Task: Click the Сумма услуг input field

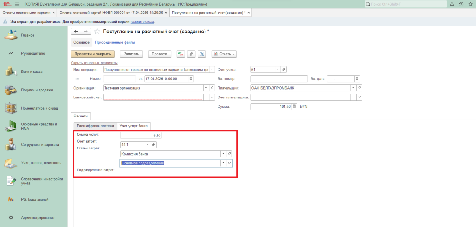Action: click(x=141, y=135)
